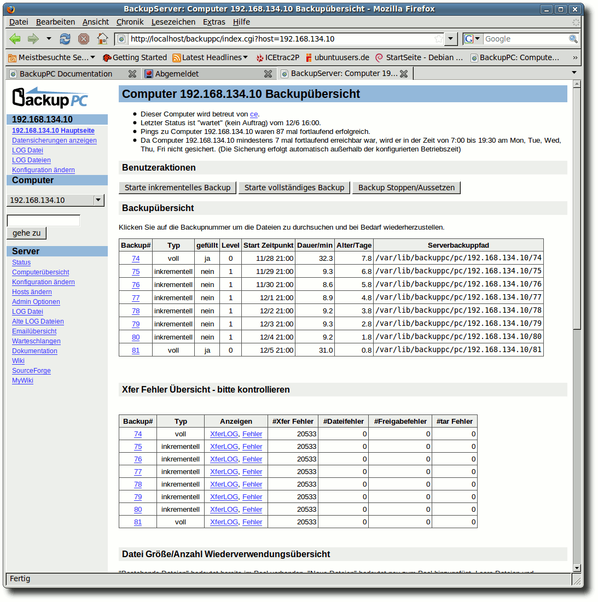Viewport: 598px width, 602px height.
Task: Click Backup Stoppen/Aussetzen button
Action: click(x=407, y=188)
